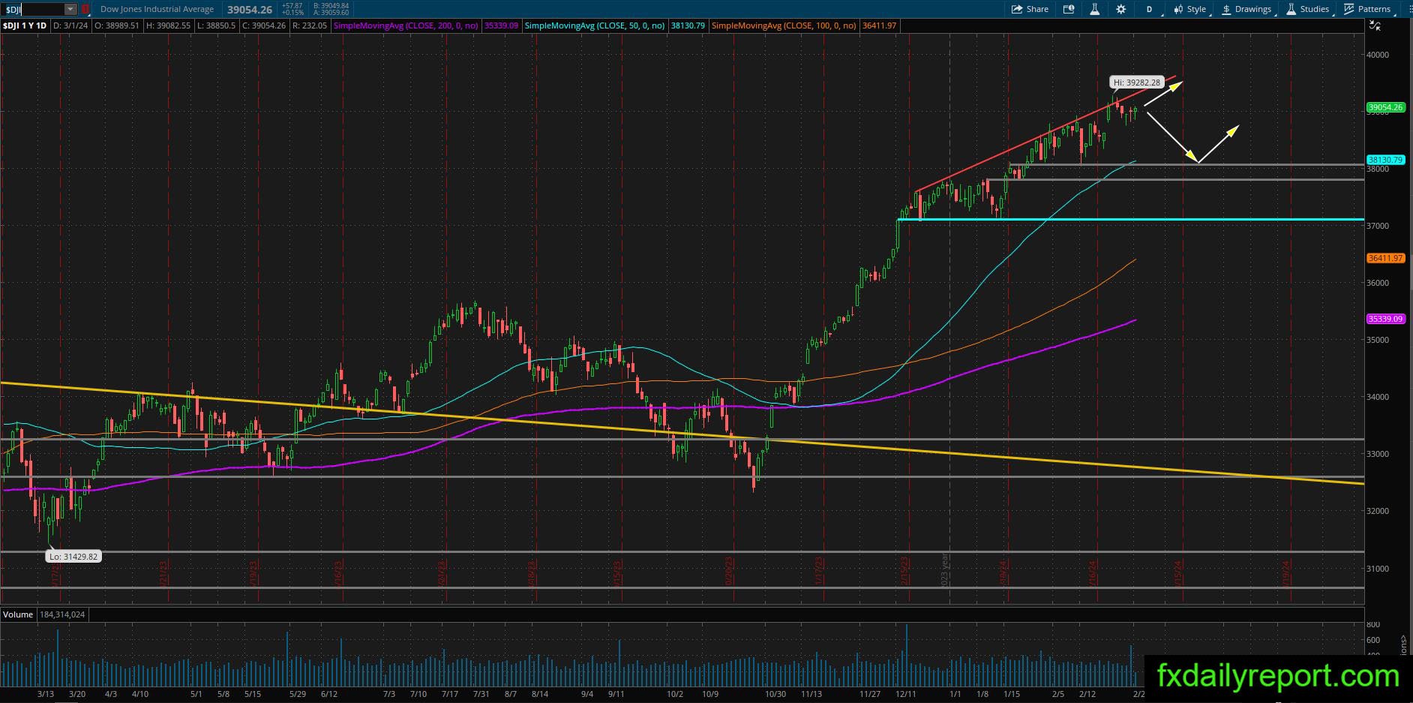
Task: Click the R: 232.05 range value
Action: pos(310,26)
